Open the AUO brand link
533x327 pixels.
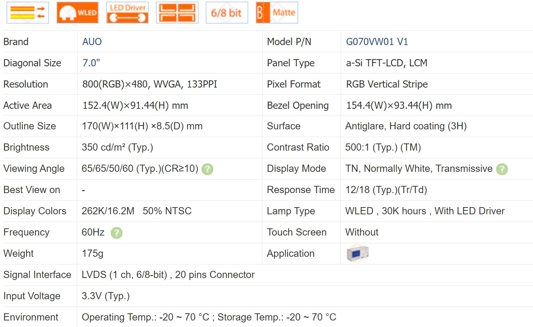[92, 42]
